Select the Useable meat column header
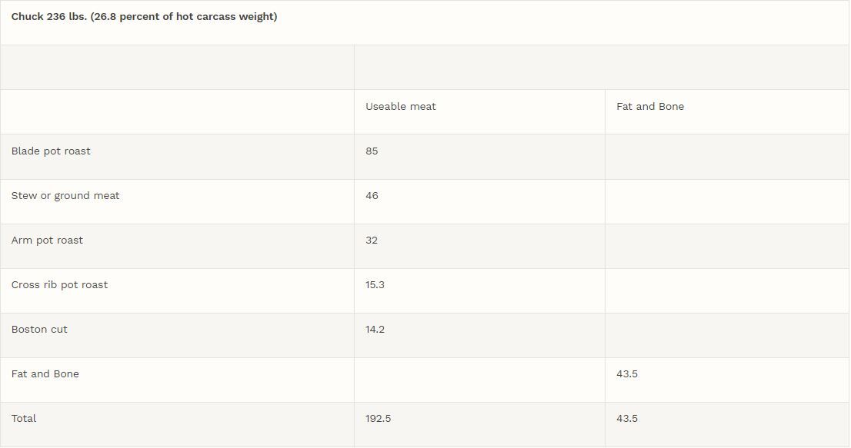This screenshot has width=851, height=448. 400,107
